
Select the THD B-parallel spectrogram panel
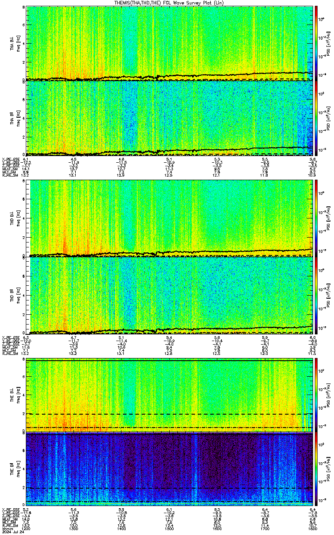coord(169,295)
